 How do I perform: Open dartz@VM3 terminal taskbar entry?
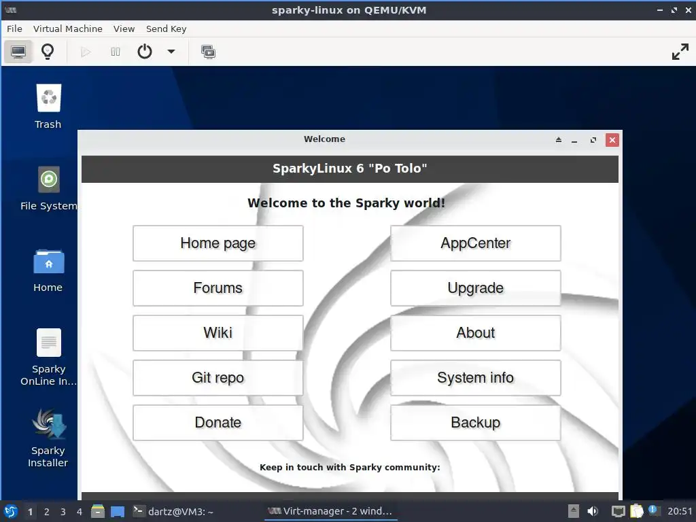pos(173,511)
